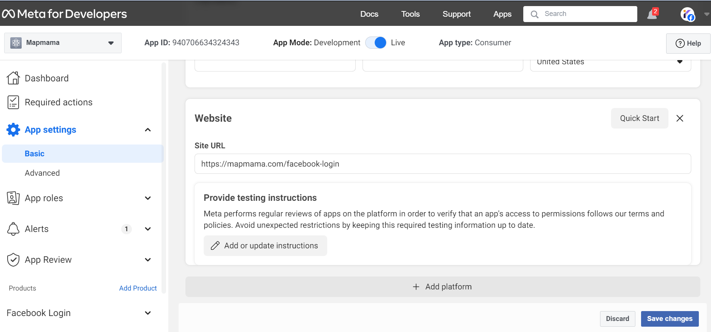Click the Help question mark icon

pyautogui.click(x=680, y=43)
